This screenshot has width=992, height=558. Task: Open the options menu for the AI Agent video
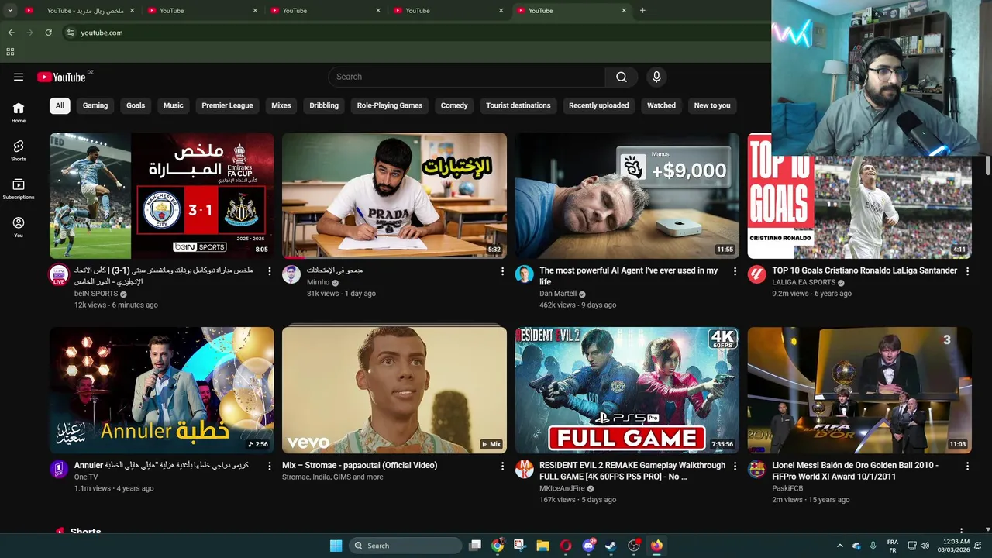[735, 271]
